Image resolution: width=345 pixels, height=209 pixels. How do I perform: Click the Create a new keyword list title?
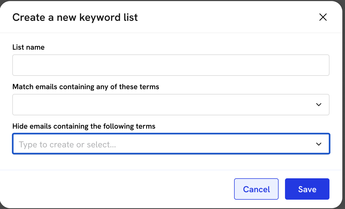[75, 17]
